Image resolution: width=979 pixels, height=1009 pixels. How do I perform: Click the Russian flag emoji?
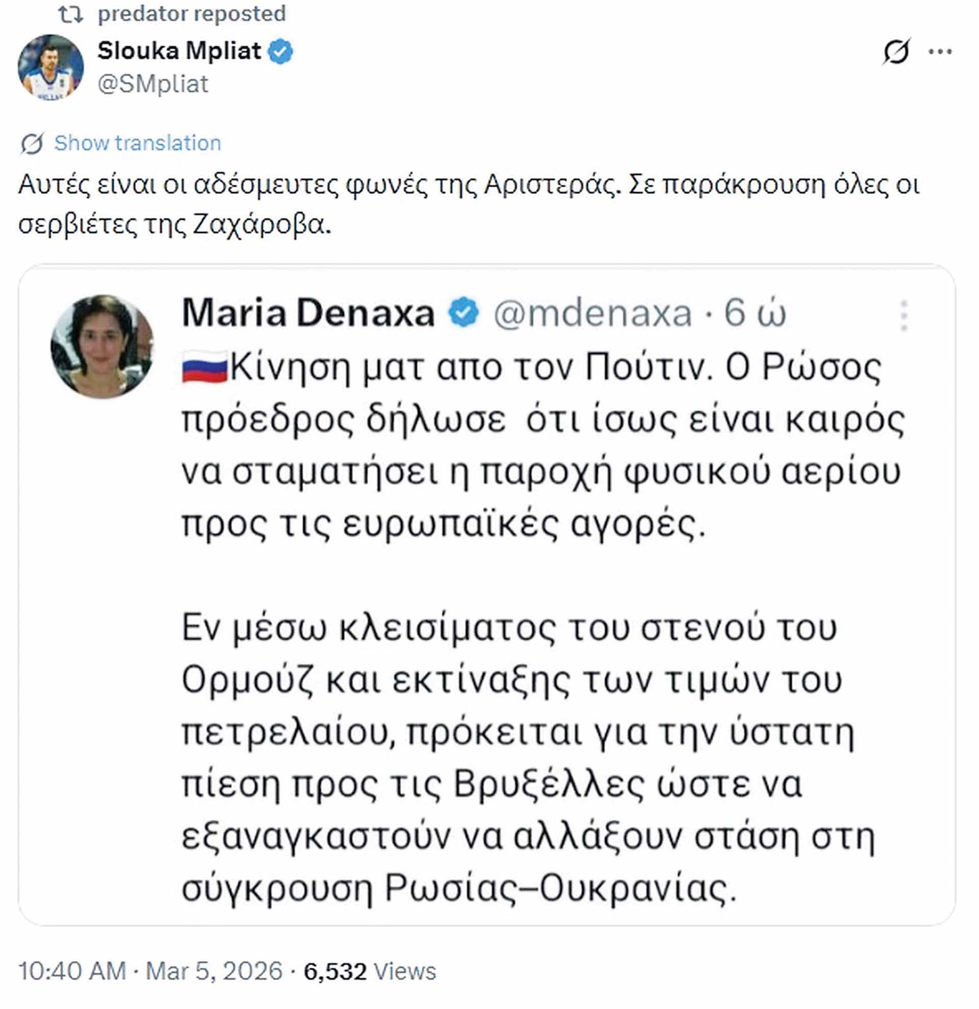coord(204,367)
